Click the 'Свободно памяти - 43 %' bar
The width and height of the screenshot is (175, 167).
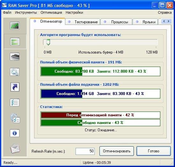100,123
